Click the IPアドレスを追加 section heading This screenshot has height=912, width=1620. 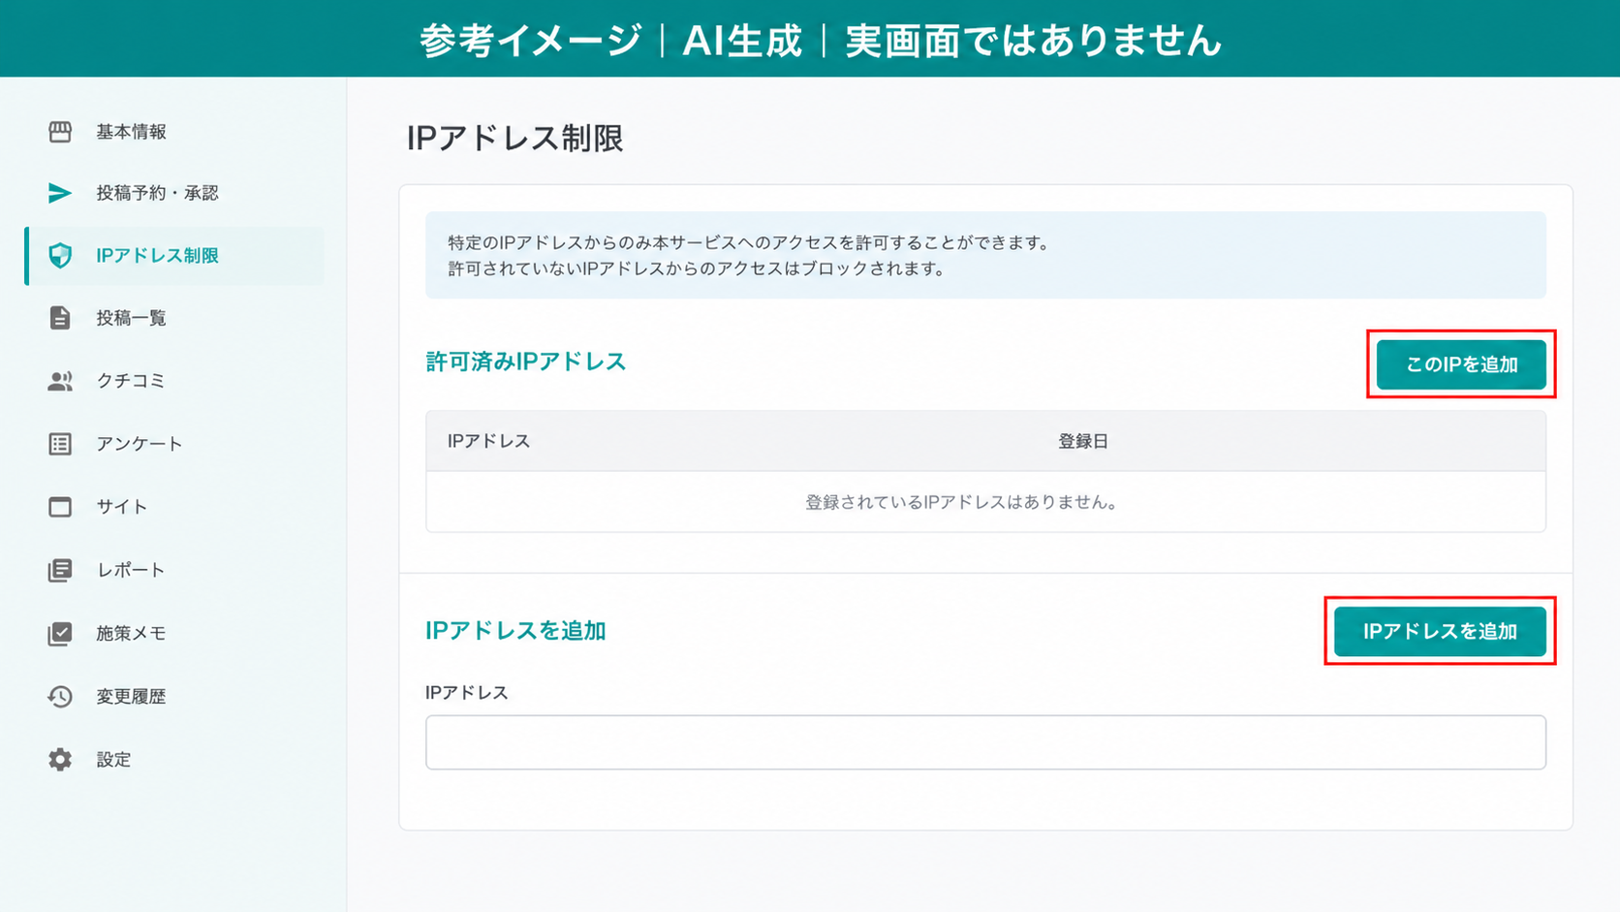tap(515, 631)
